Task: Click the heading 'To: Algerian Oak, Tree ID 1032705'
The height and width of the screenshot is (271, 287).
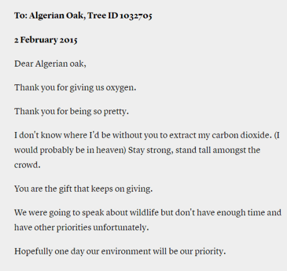Action: (x=83, y=16)
